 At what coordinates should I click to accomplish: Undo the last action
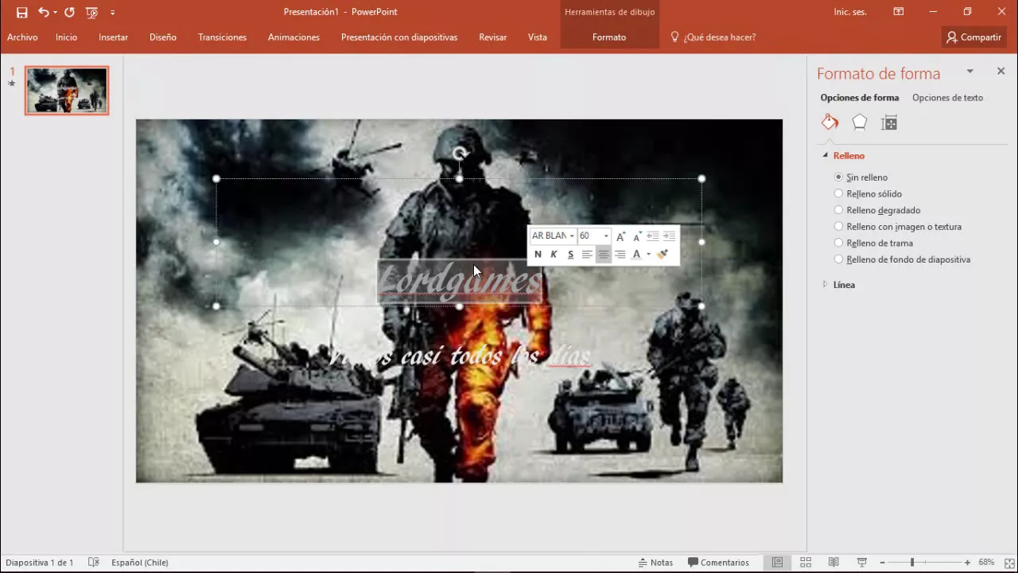coord(43,13)
